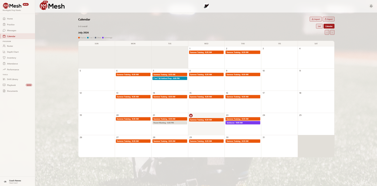
Task: Open Summer Training event on July 22
Action: (206, 120)
